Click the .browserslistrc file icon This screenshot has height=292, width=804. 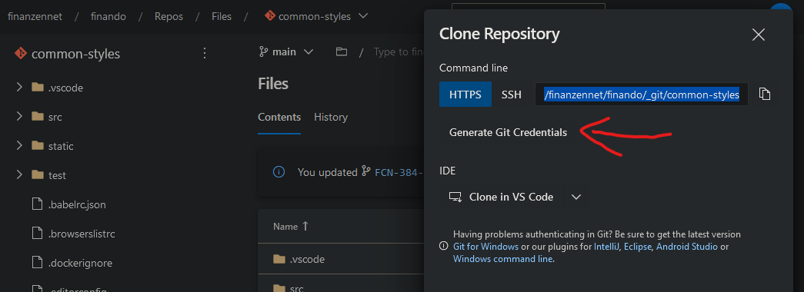[x=37, y=233]
